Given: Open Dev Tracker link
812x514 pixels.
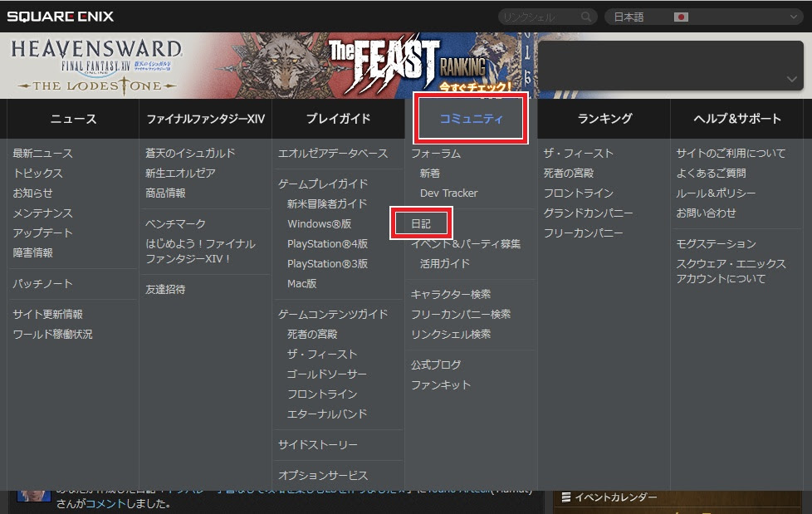Looking at the screenshot, I should 449,193.
